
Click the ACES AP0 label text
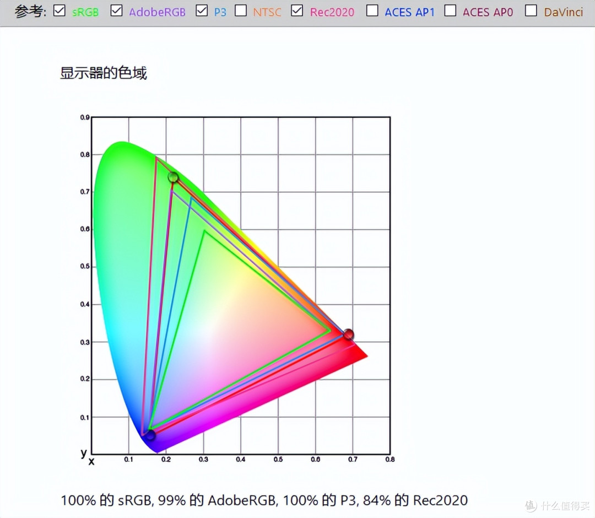pos(488,12)
